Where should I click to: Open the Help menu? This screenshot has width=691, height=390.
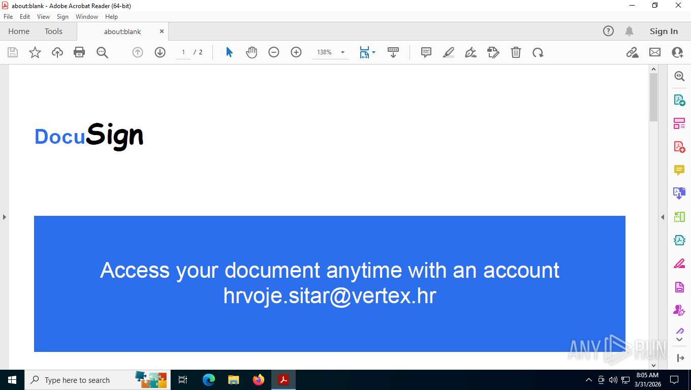[111, 17]
